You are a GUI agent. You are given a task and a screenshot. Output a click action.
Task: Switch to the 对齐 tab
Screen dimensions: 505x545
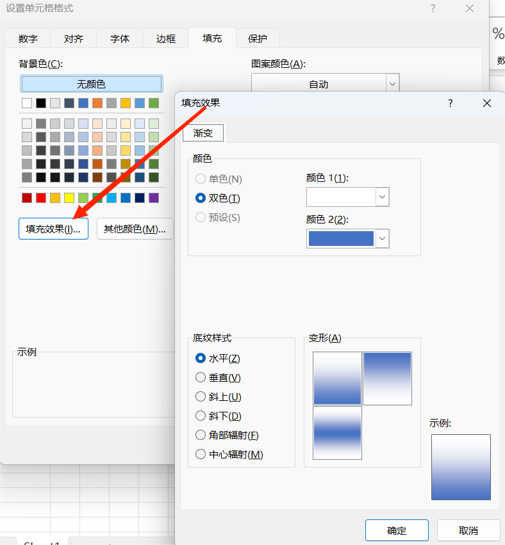pyautogui.click(x=74, y=38)
